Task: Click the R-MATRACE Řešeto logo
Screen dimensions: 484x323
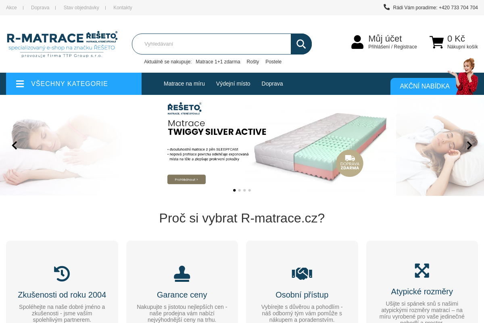Action: [x=62, y=44]
